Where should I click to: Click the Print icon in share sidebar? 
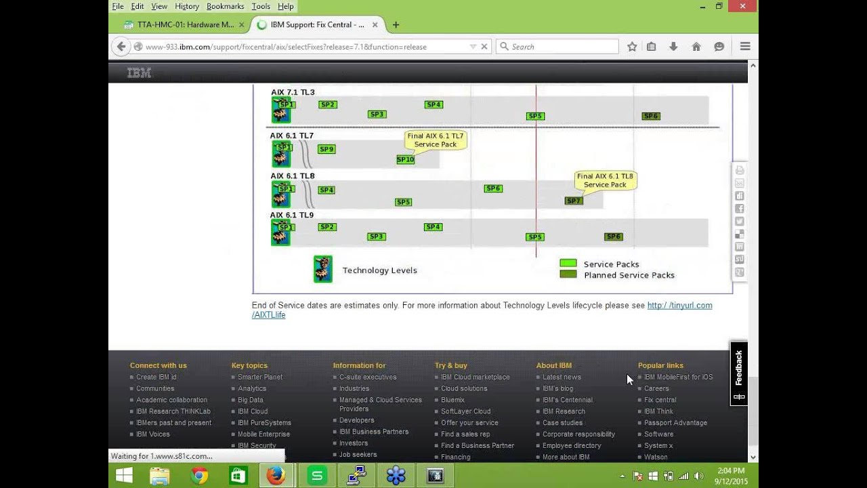coord(740,170)
